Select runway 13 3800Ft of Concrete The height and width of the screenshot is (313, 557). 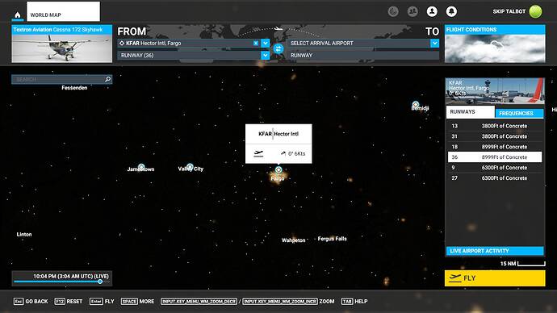tap(495, 126)
